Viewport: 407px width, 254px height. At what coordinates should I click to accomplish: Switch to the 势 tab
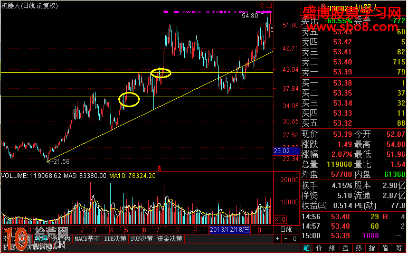point(359,248)
